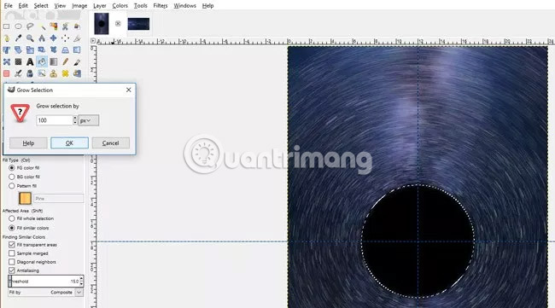Select the Eraser tool
This screenshot has height=308, width=555.
click(6, 73)
